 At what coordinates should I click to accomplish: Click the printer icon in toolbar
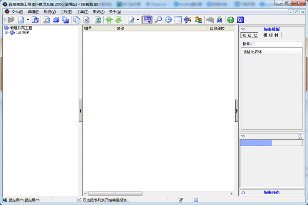56,20
